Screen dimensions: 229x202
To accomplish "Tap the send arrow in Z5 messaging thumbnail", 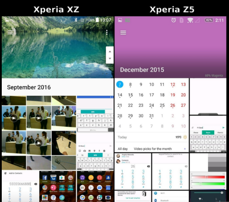I will [223, 128].
